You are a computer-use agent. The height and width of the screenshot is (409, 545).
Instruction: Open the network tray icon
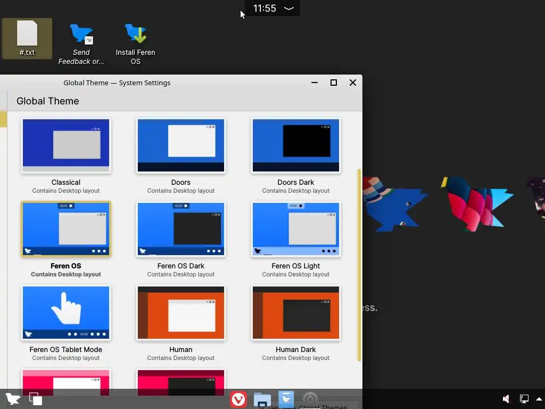click(524, 399)
